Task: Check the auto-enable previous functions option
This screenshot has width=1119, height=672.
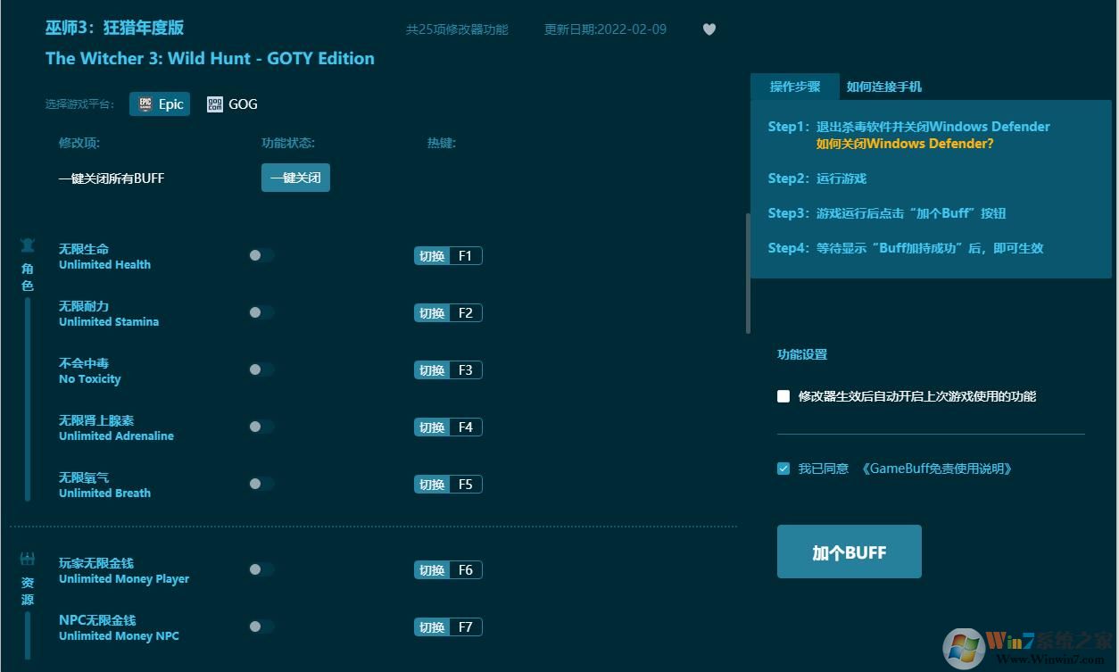Action: [783, 395]
